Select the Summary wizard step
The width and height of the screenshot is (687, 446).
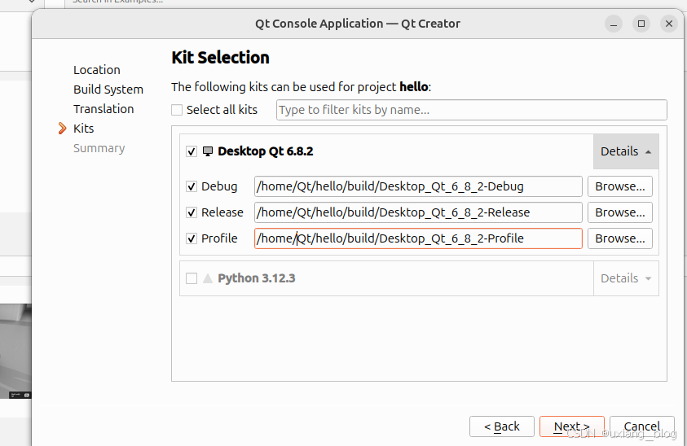click(x=99, y=148)
